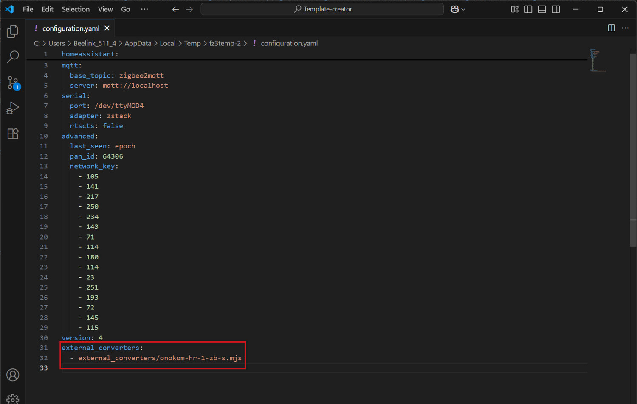Open the Copilot chat dropdown arrow

[x=463, y=9]
